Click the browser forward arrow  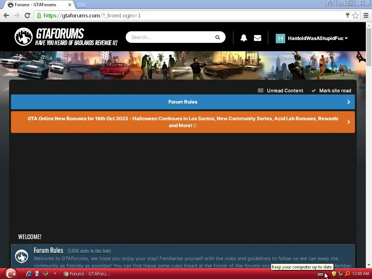tap(17, 15)
